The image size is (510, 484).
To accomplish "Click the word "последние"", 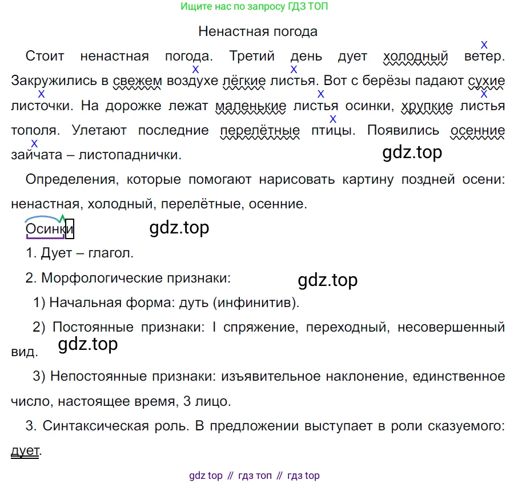I will pos(174,130).
